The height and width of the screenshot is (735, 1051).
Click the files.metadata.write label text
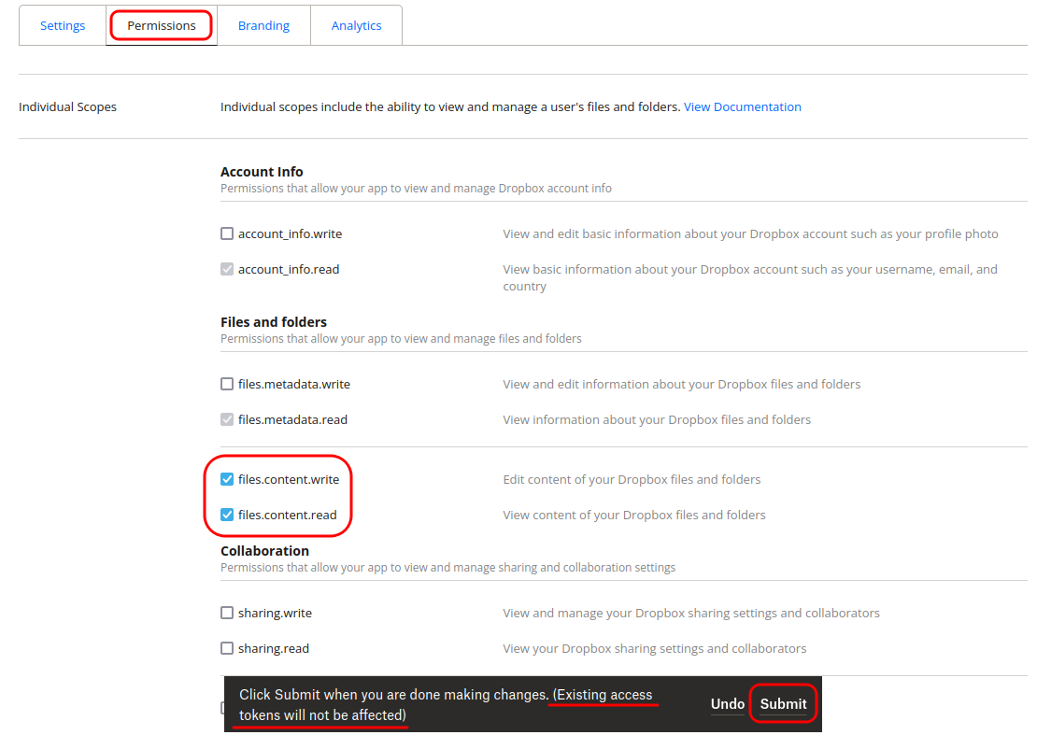point(294,384)
